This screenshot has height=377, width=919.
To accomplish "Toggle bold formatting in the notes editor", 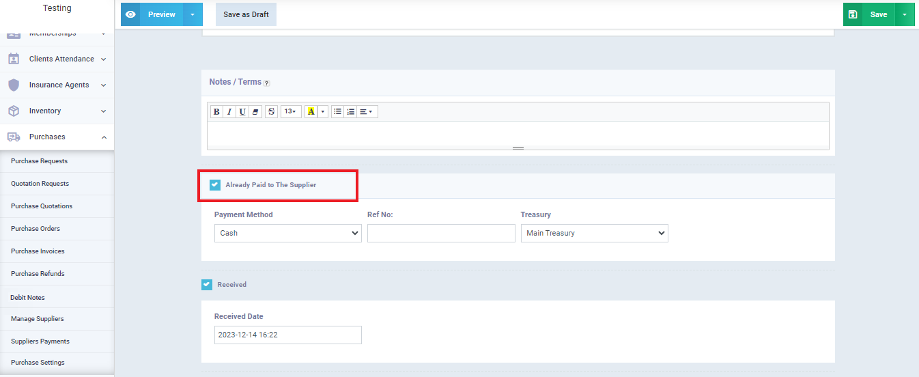I will (216, 112).
